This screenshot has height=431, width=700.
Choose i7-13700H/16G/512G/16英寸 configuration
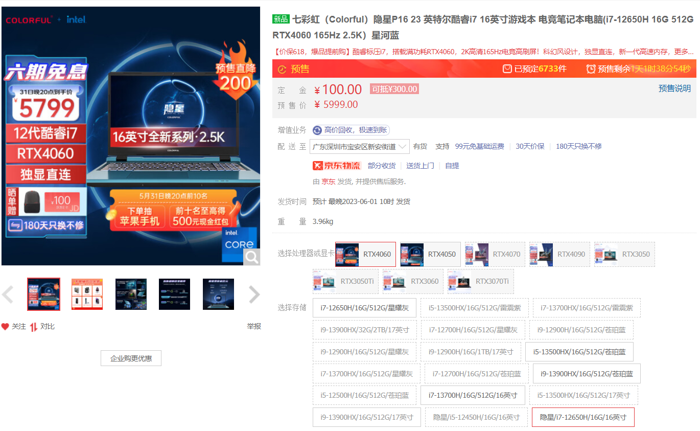coord(473,395)
